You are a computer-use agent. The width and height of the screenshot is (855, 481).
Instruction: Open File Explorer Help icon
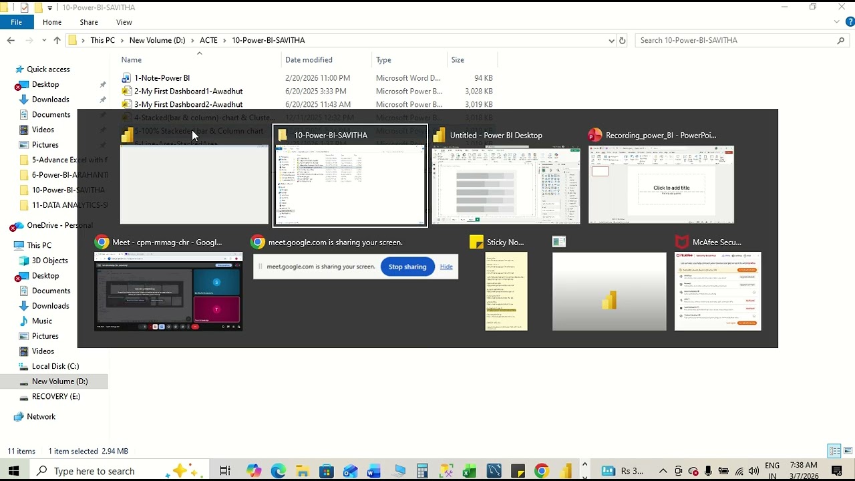coord(850,22)
